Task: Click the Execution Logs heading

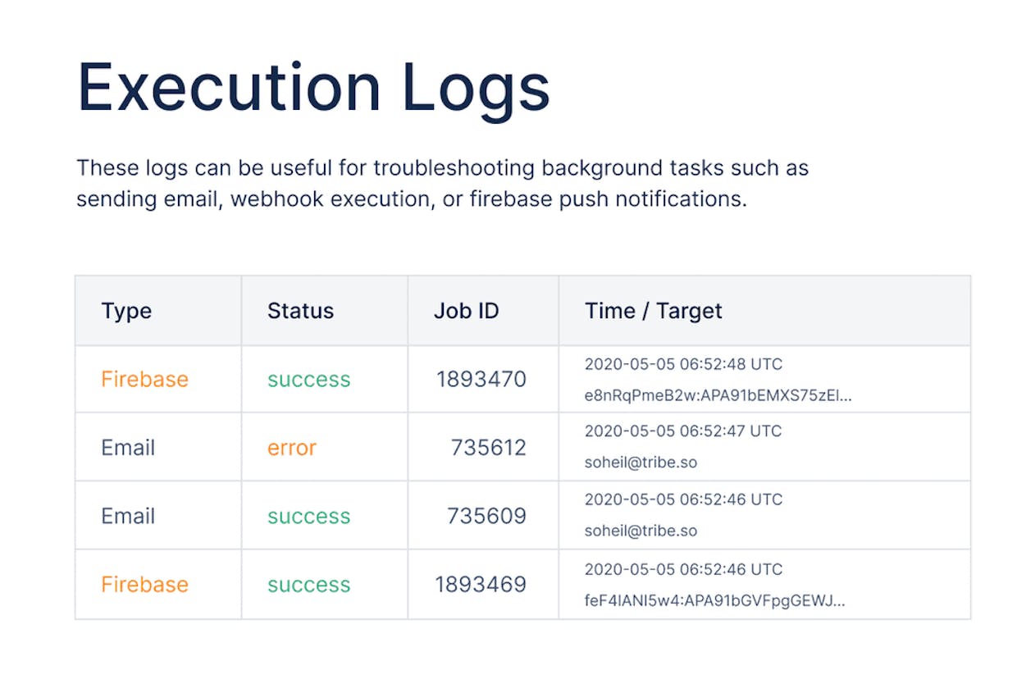Action: (313, 86)
